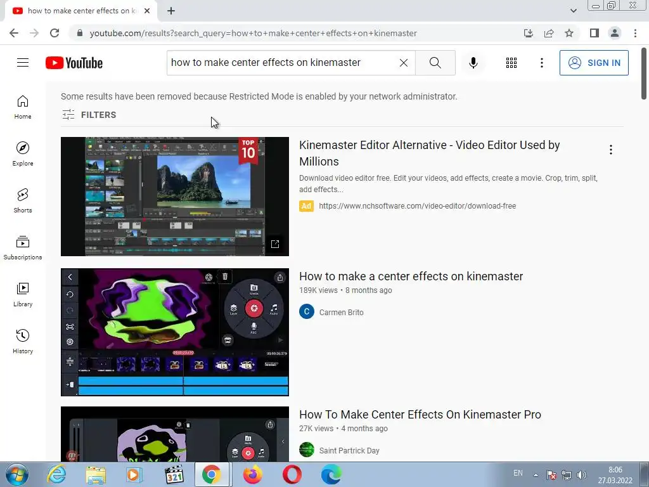Reload the page in Chrome
Viewport: 649px width, 487px height.
[55, 33]
